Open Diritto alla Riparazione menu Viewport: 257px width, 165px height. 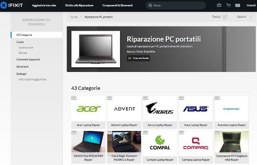[79, 5]
